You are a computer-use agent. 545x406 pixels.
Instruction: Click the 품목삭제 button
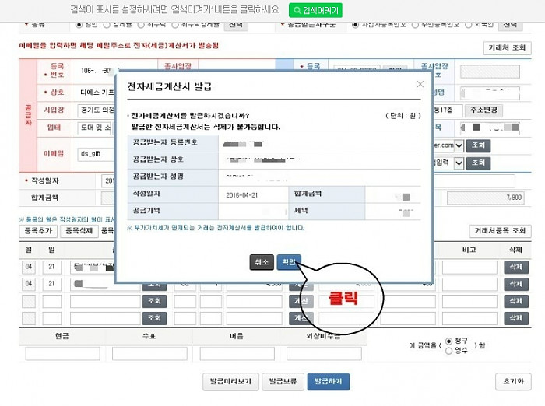(x=80, y=231)
